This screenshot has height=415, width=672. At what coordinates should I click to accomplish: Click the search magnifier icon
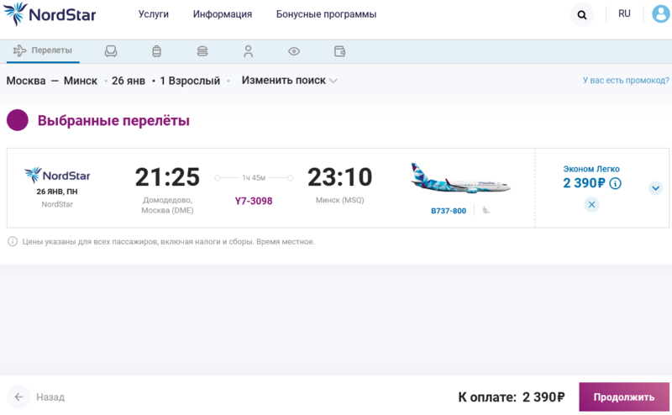(581, 14)
